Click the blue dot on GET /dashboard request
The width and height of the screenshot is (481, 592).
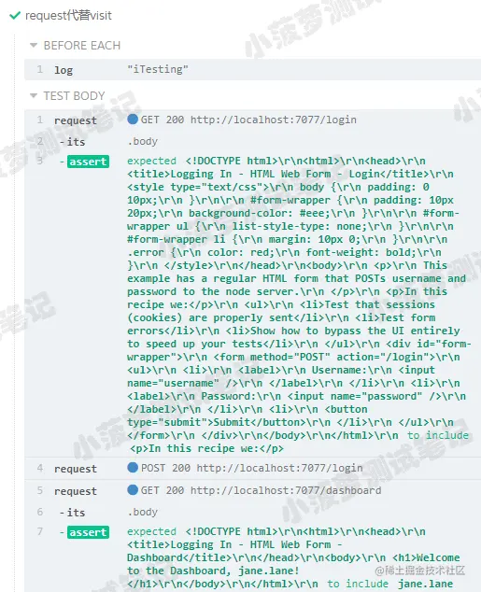pos(133,490)
